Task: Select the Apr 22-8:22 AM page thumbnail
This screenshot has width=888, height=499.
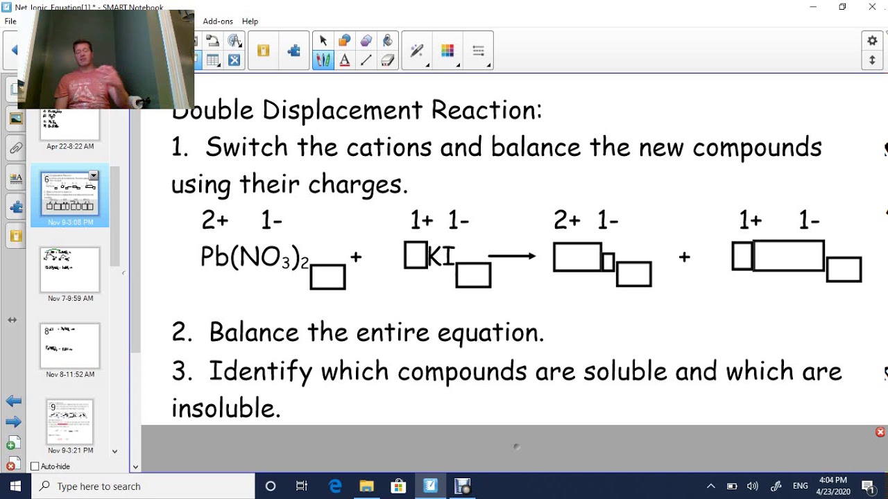Action: click(70, 125)
